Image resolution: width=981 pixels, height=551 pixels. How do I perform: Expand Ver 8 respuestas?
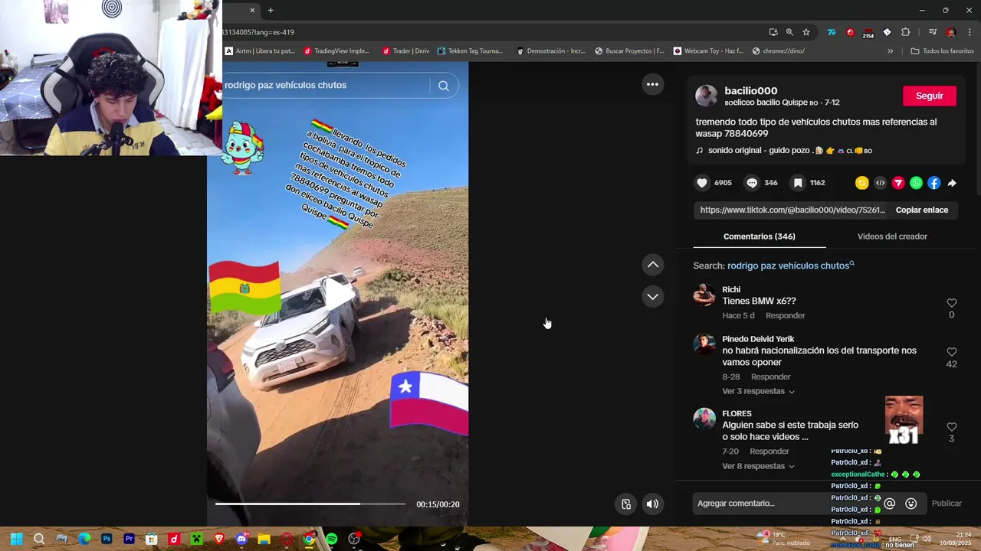(758, 466)
